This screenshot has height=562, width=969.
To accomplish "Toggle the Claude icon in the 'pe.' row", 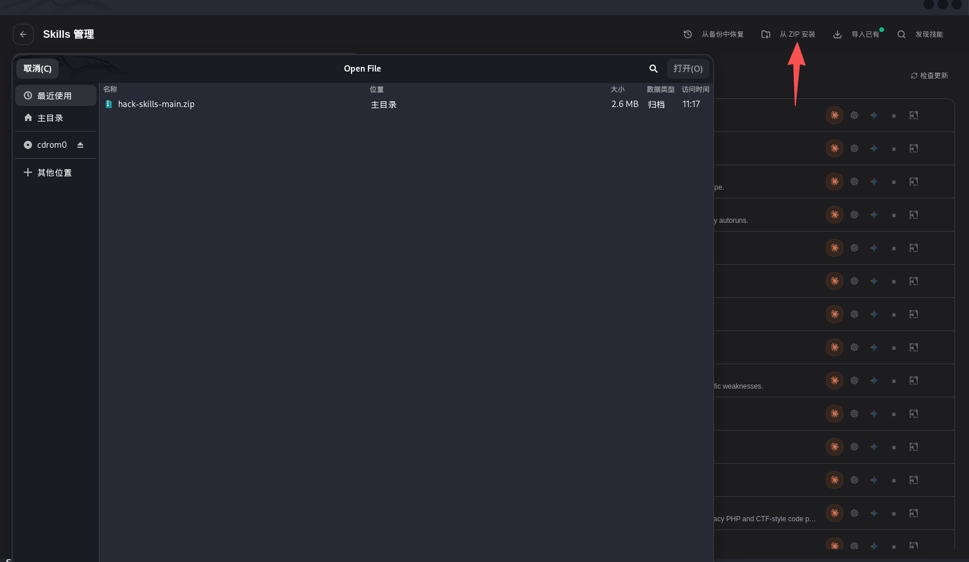I will pos(835,182).
